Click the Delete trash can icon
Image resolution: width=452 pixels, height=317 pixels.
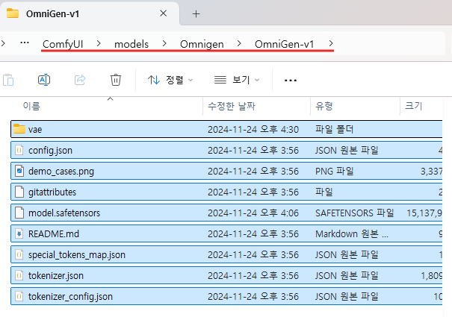(x=116, y=80)
